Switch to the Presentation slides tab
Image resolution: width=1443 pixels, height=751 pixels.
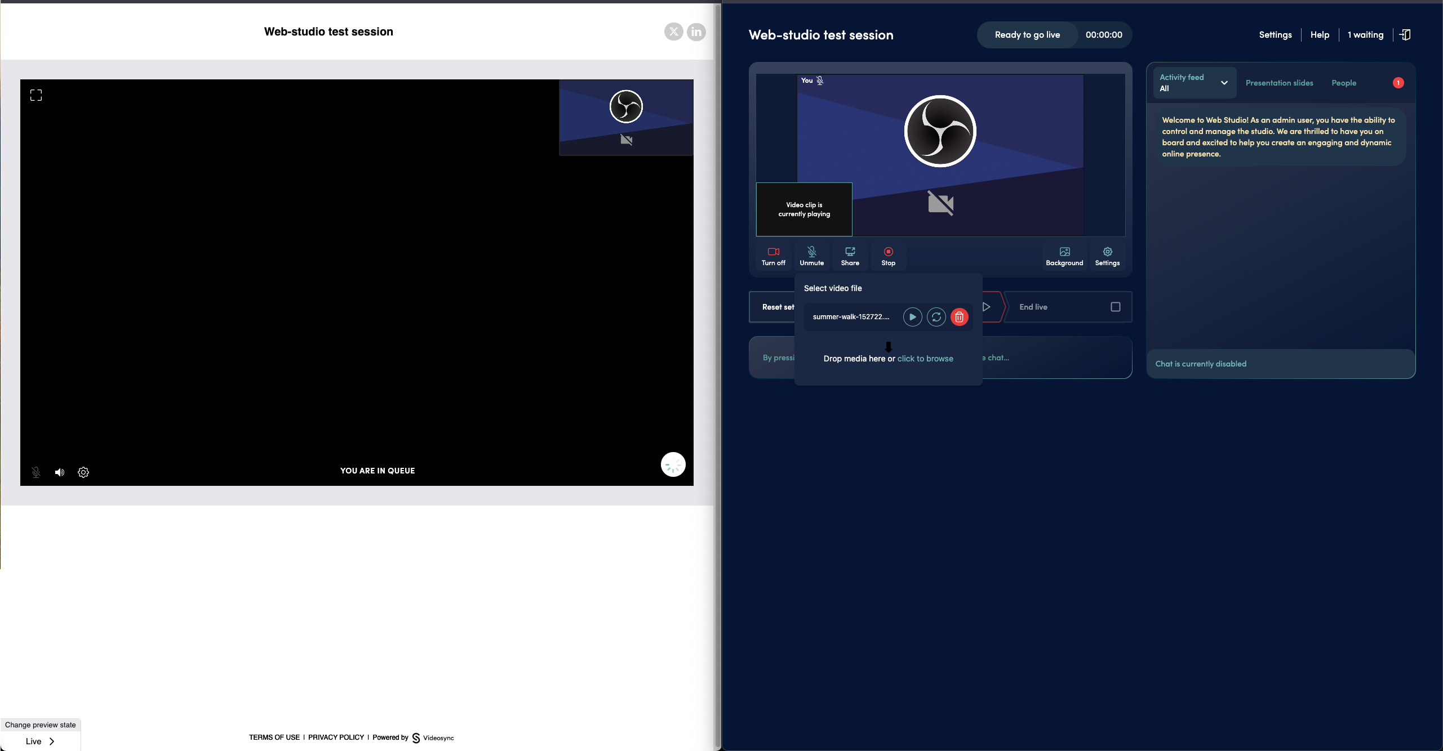pyautogui.click(x=1279, y=83)
